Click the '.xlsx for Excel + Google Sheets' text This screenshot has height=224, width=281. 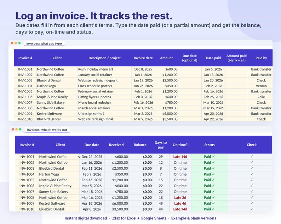(x=139, y=218)
